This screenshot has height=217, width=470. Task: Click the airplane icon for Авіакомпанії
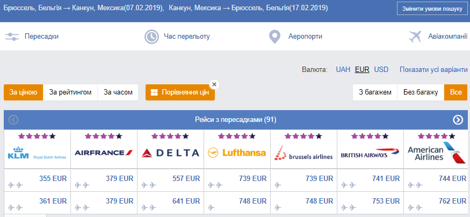(415, 37)
